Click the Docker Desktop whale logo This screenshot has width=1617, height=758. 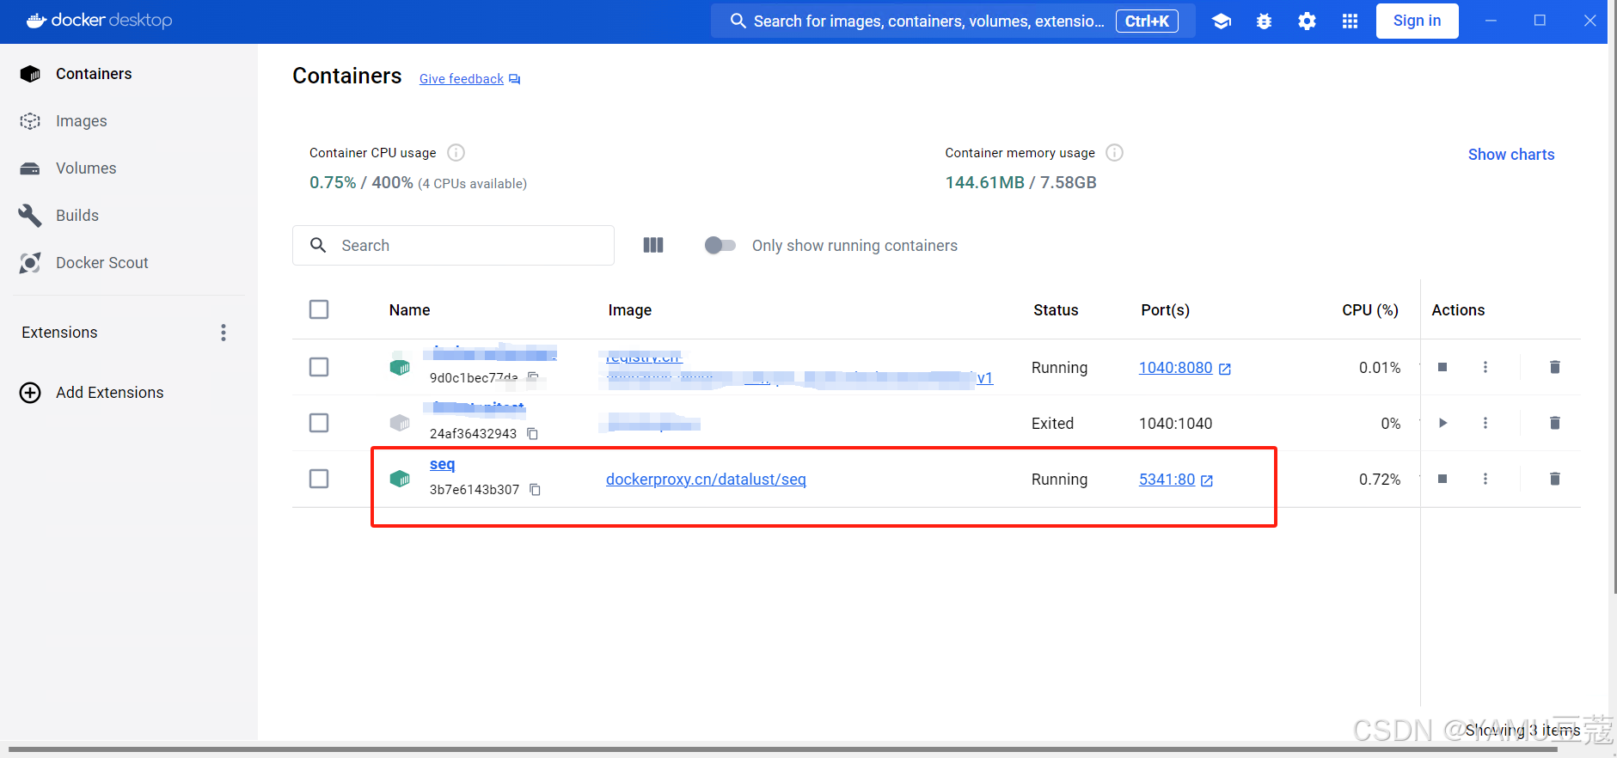[36, 20]
